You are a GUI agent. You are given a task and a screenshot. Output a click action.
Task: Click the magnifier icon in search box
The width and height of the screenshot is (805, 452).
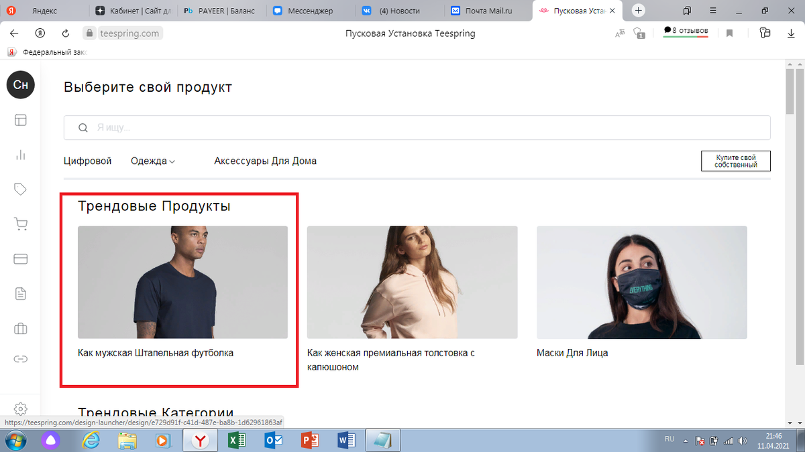tap(83, 128)
